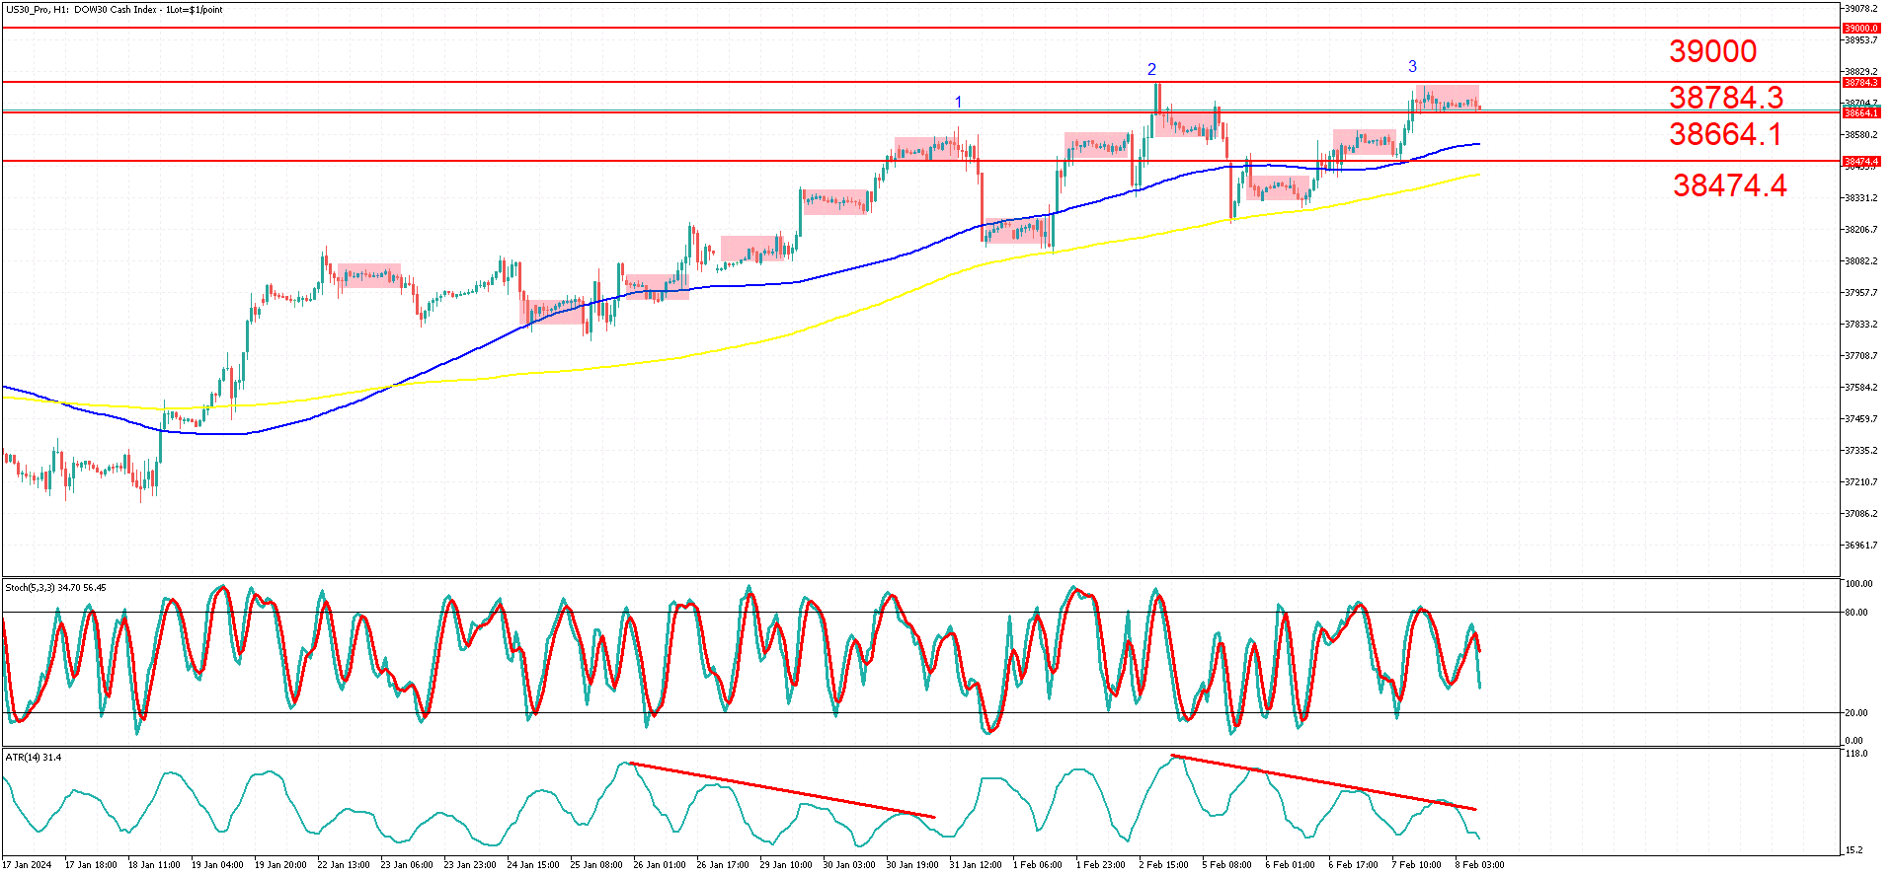Select the left red ATR trendline

[780, 790]
